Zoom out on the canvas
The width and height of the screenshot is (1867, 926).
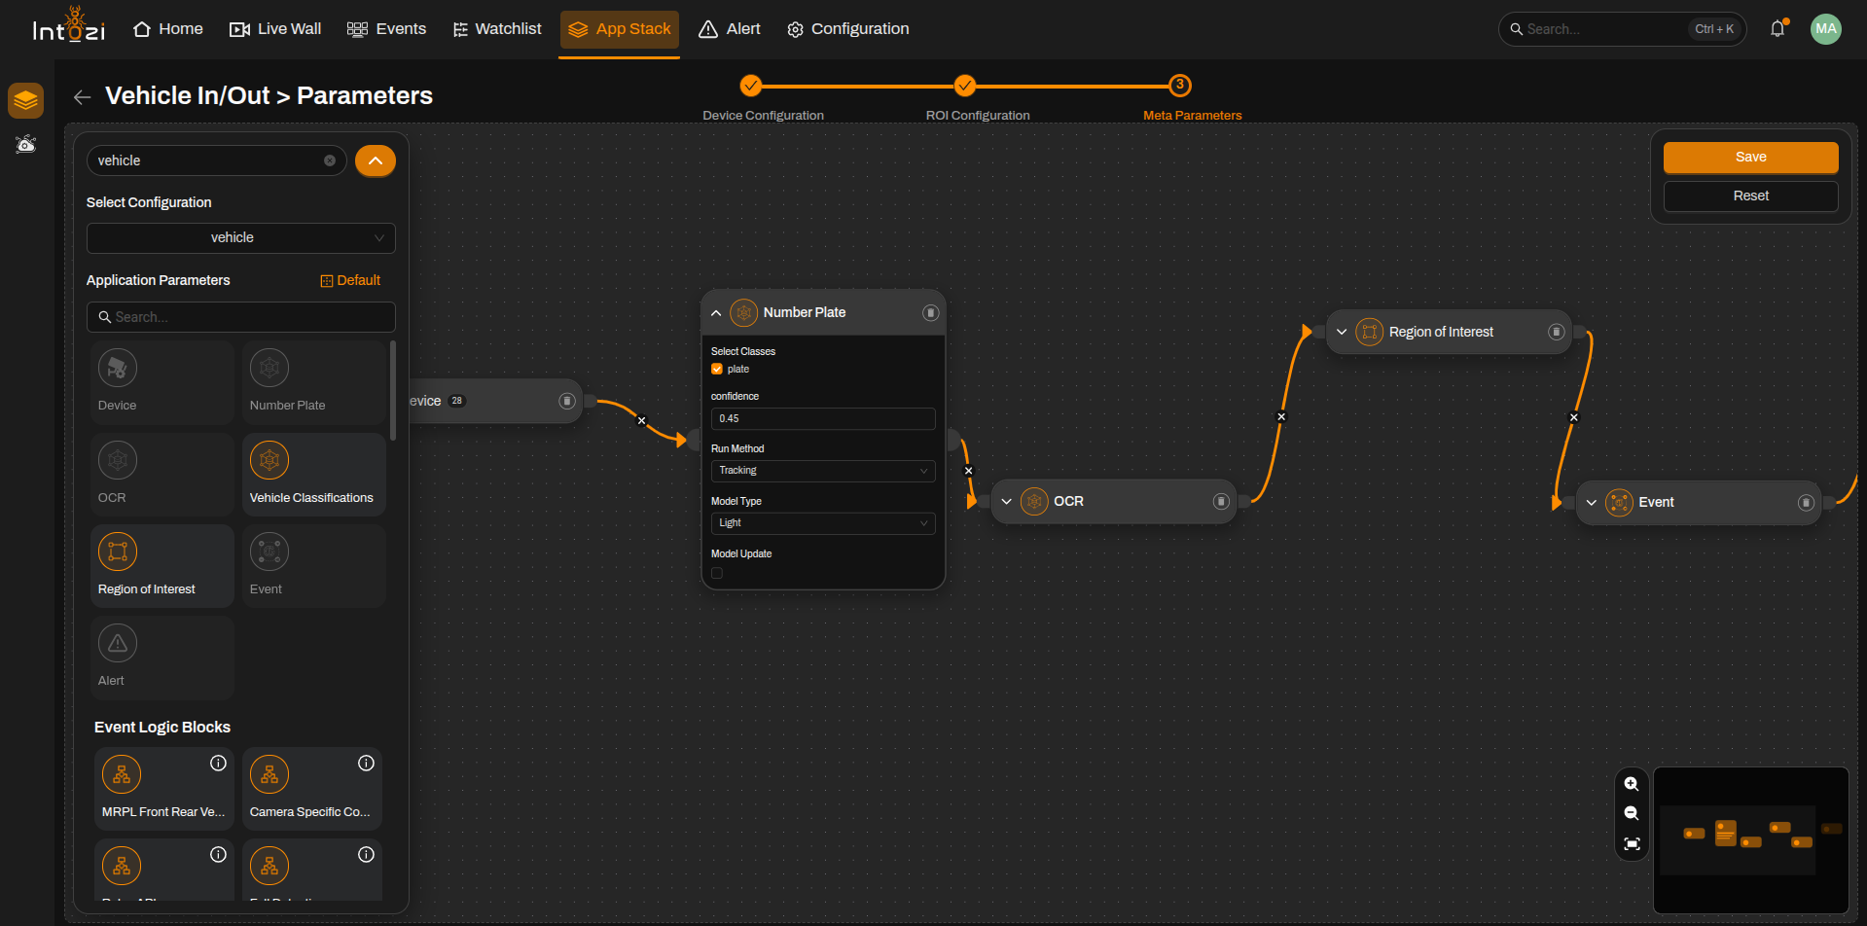click(x=1632, y=813)
